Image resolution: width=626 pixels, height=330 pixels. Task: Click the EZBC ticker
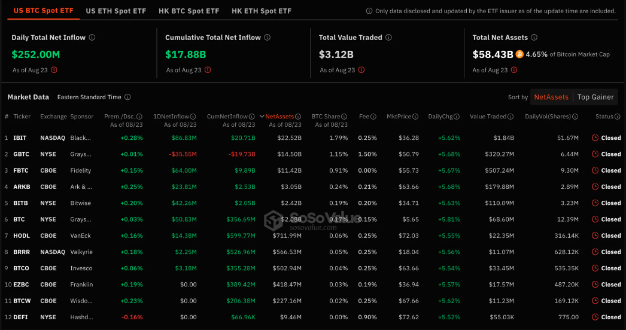click(x=21, y=285)
